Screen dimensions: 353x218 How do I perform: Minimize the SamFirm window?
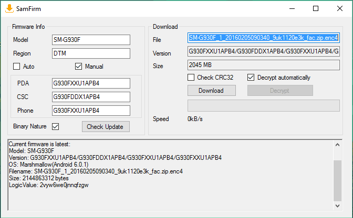[292, 8]
